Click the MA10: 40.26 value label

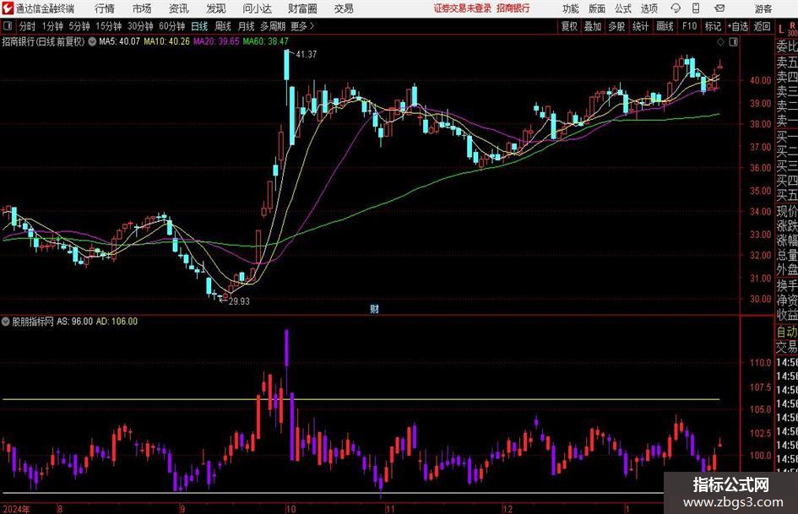click(x=166, y=41)
